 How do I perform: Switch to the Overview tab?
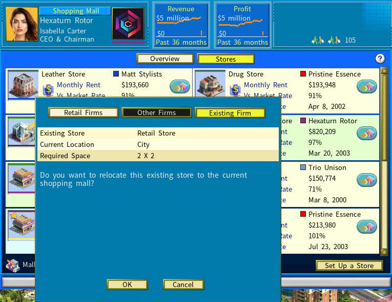pos(164,59)
